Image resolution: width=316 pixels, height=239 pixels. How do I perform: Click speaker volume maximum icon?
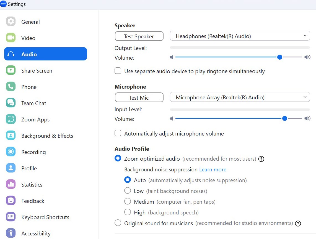307,57
